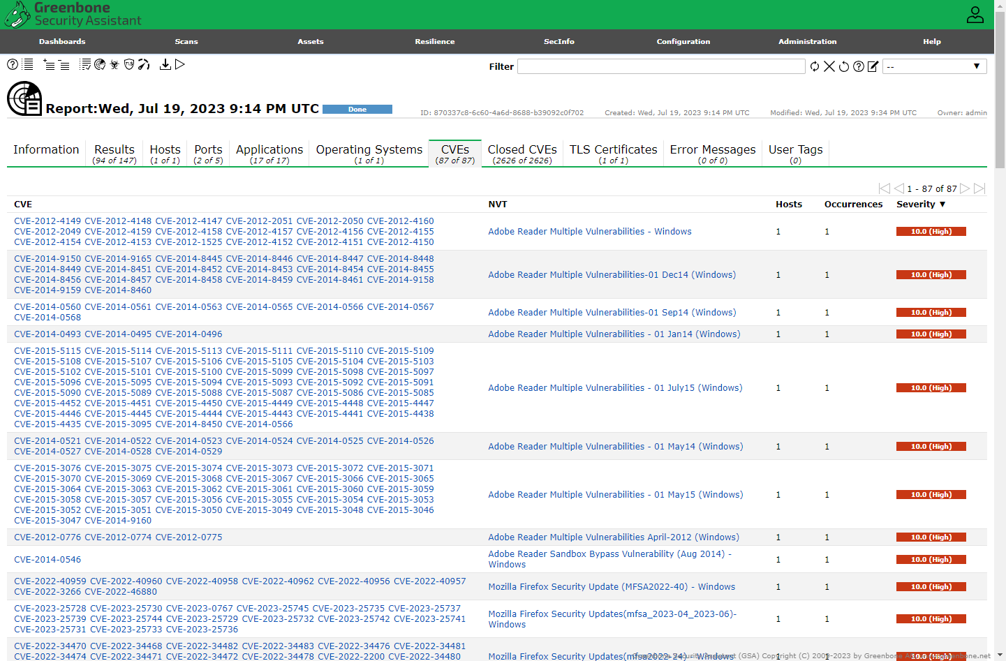Open the Scans menu
This screenshot has height=661, width=1006.
tap(186, 42)
